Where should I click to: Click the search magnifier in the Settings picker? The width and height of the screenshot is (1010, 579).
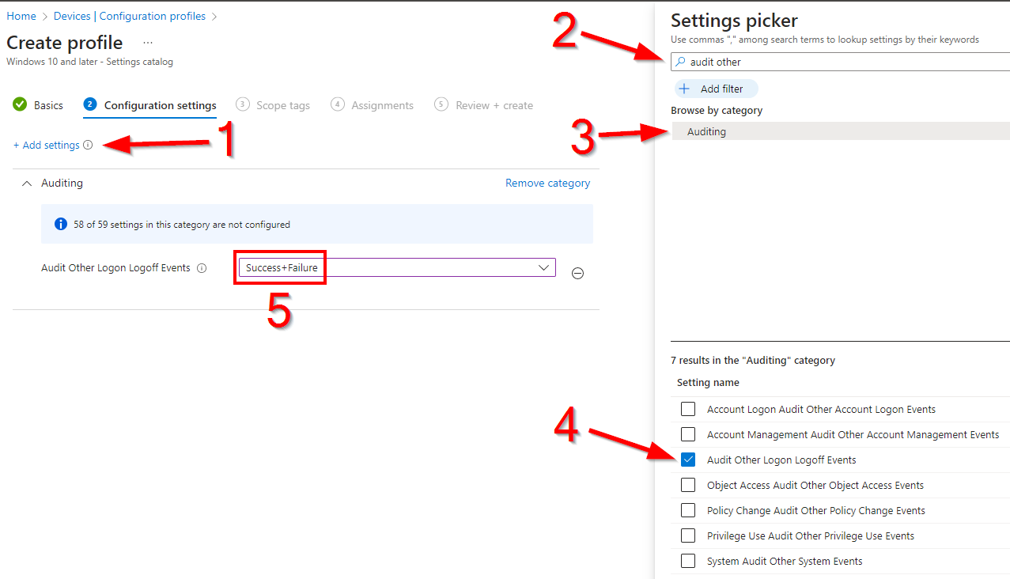pos(681,62)
